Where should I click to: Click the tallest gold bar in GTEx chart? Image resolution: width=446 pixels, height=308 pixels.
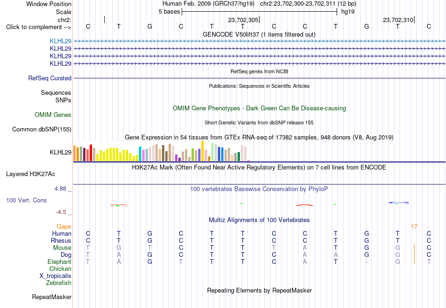[x=202, y=151]
